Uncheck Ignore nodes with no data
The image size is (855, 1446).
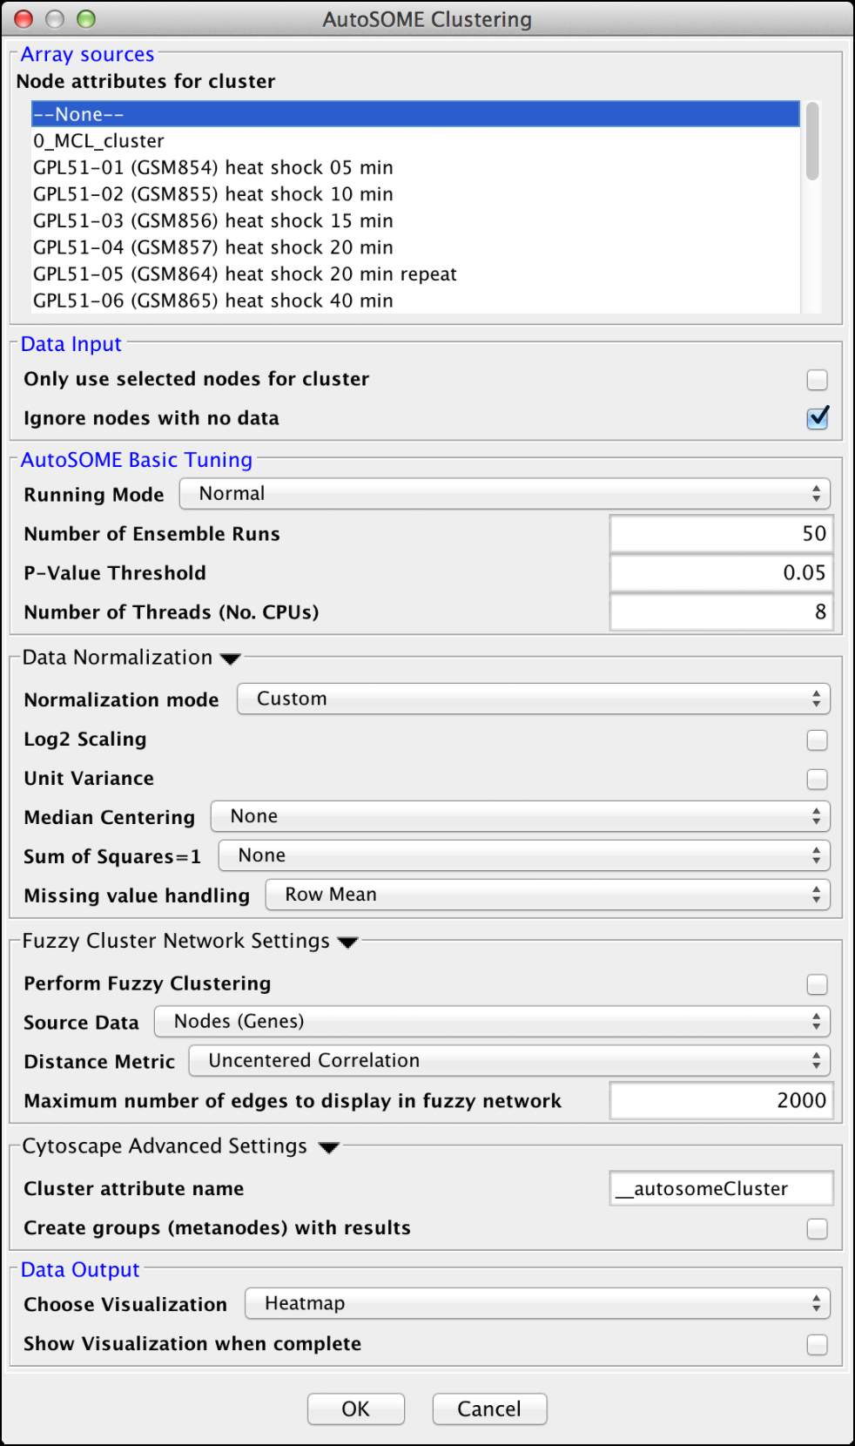click(x=817, y=419)
